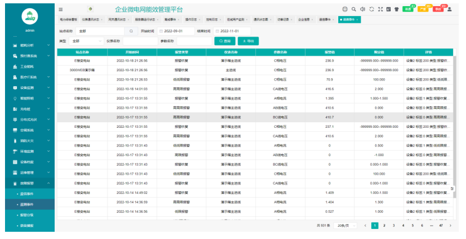Click the 结束时间 date field 2022-11-01
The width and height of the screenshot is (466, 239).
[232, 31]
